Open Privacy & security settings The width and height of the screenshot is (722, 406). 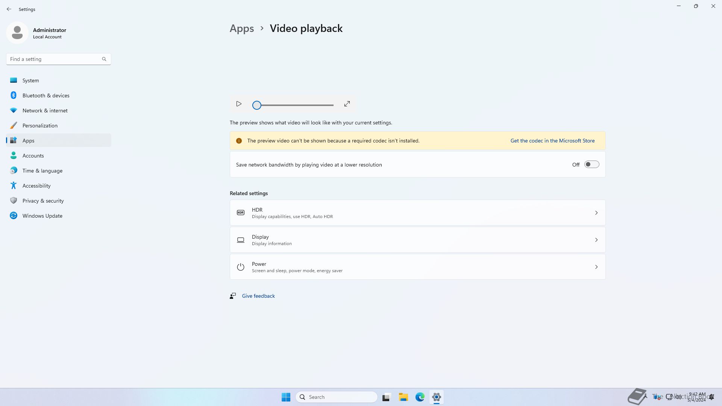tap(43, 201)
